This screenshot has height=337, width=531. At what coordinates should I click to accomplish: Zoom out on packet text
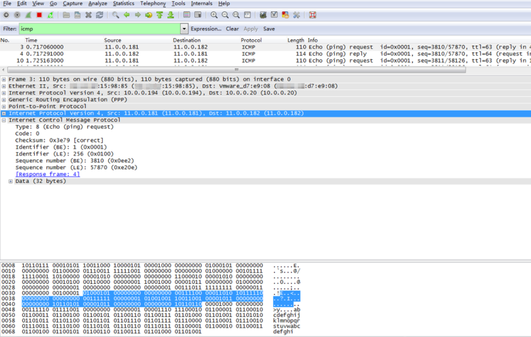[225, 15]
